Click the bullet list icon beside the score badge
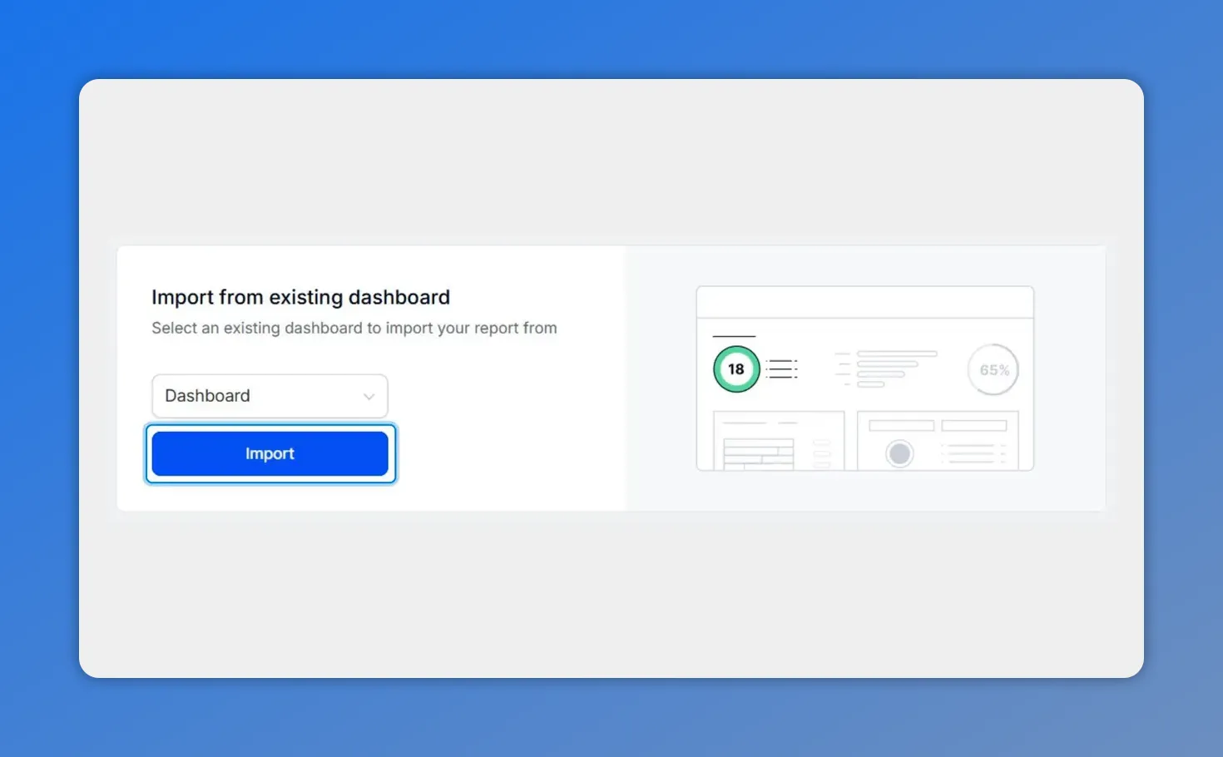The width and height of the screenshot is (1223, 757). pos(782,368)
